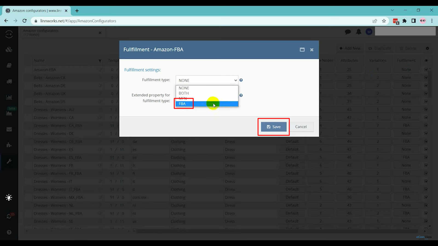Open the bar chart reports sidebar icon
438x246 pixels.
[x=9, y=97]
